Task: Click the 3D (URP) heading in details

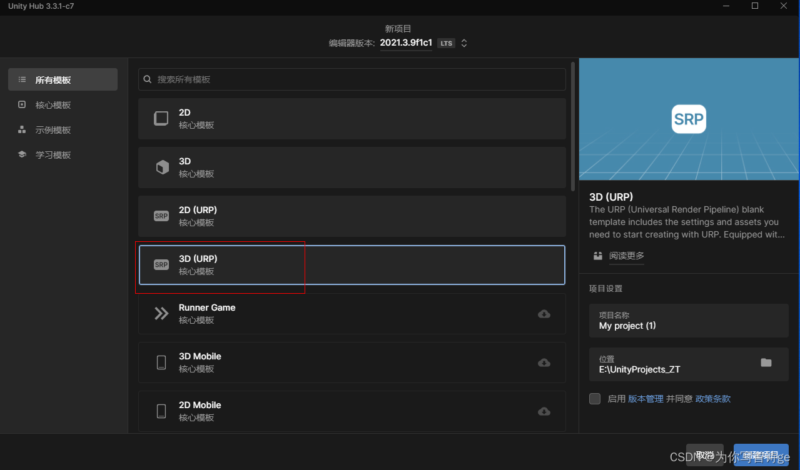Action: coord(611,197)
